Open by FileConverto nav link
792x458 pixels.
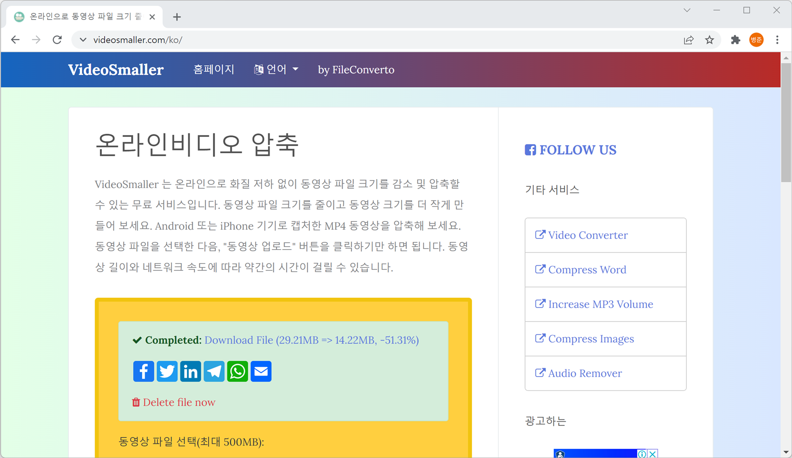point(356,70)
